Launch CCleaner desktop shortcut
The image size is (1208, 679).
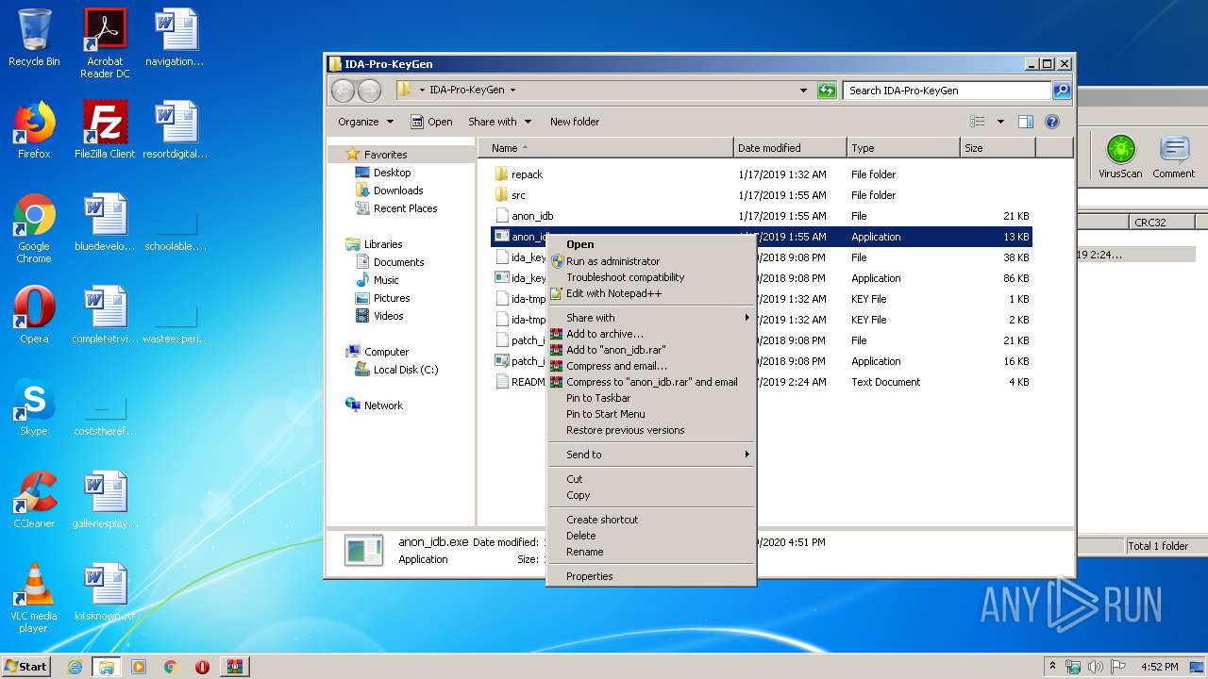34,500
